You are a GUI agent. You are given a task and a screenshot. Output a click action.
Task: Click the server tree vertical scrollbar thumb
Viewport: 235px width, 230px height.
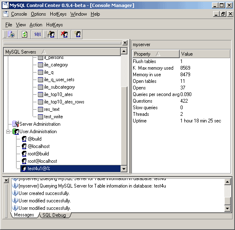click(x=124, y=126)
